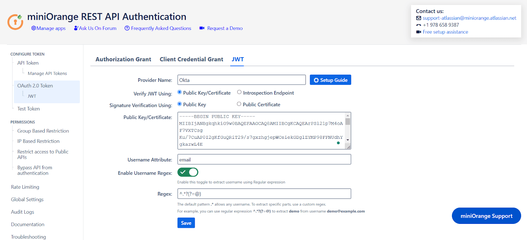Image resolution: width=527 pixels, height=240 pixels.
Task: Click the Save button
Action: pyautogui.click(x=186, y=223)
